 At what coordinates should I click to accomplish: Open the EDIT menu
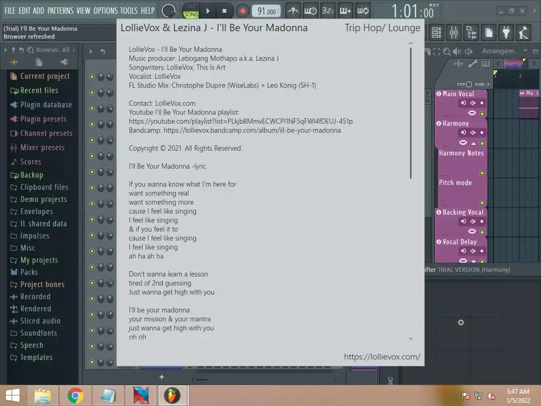point(24,11)
